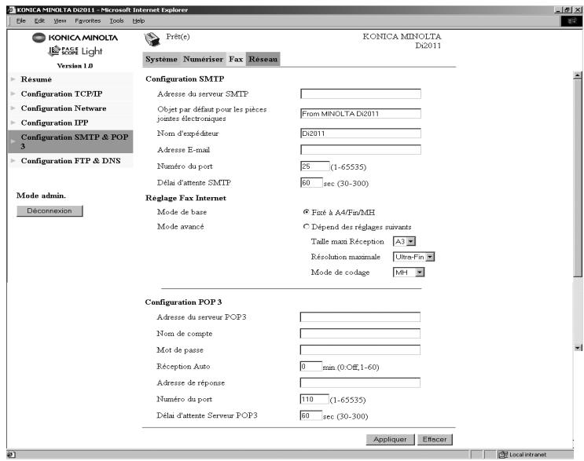The image size is (584, 461).
Task: Switch to the Réseau tab
Action: [x=263, y=59]
